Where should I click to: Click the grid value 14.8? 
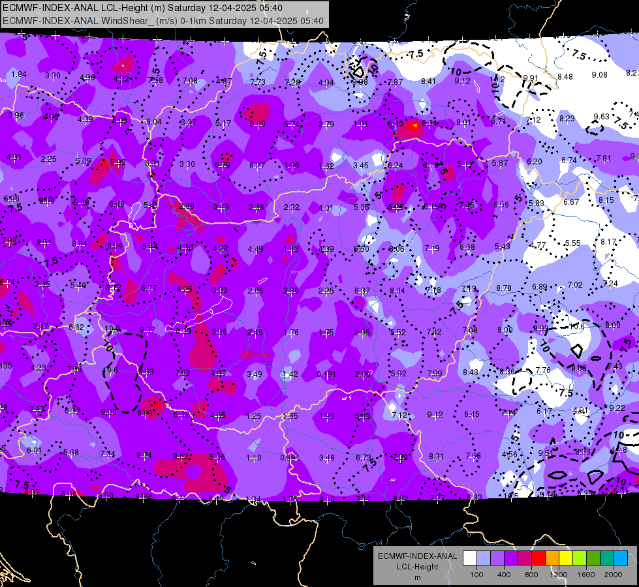(619, 450)
